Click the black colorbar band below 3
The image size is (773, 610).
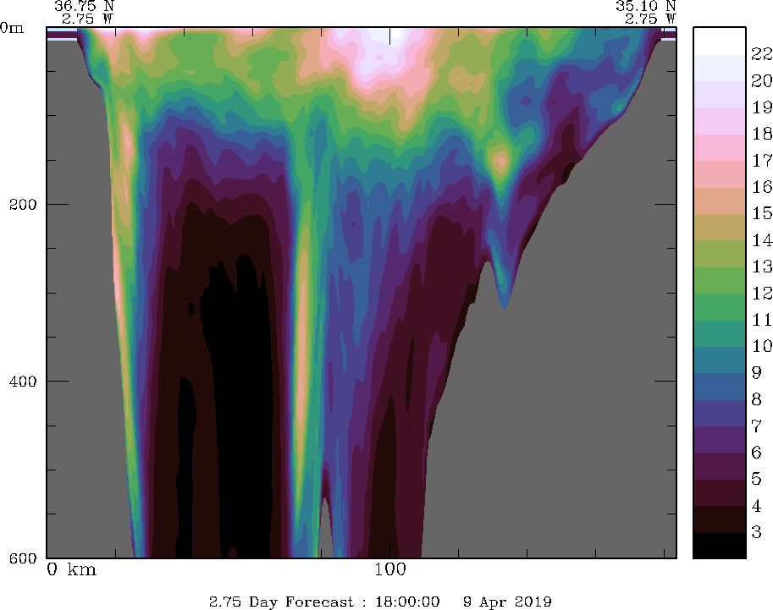[720, 546]
